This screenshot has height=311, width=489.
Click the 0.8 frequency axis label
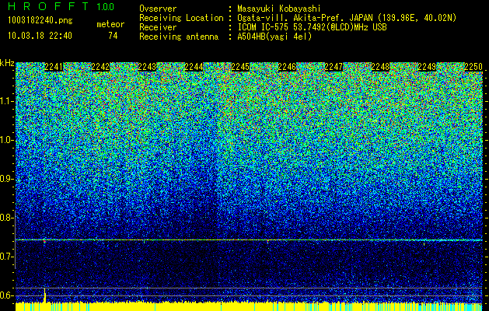pos(7,218)
